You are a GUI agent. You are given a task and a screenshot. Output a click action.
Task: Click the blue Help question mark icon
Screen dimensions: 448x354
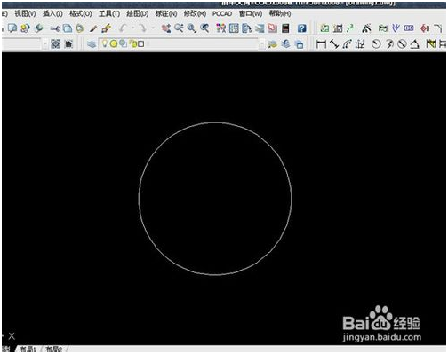tap(301, 28)
